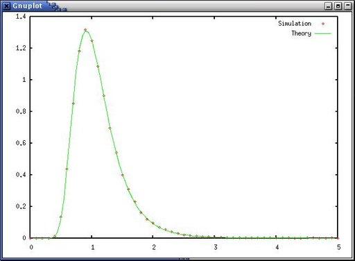The width and height of the screenshot is (355, 261).
Task: Select the Theory legend label
Action: click(x=301, y=33)
